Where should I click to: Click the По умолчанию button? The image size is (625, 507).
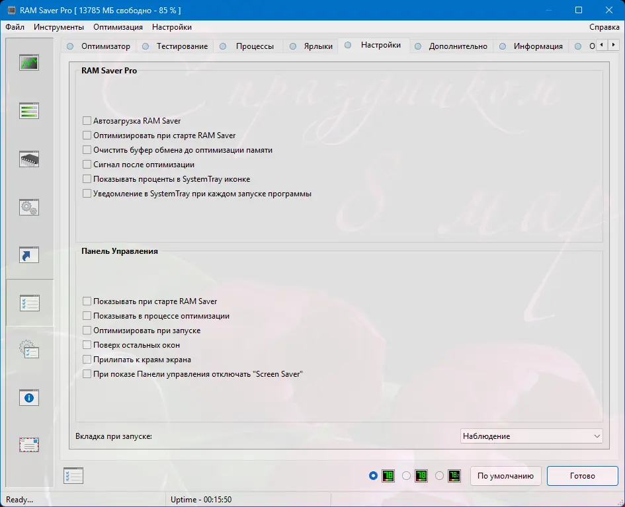click(x=505, y=476)
